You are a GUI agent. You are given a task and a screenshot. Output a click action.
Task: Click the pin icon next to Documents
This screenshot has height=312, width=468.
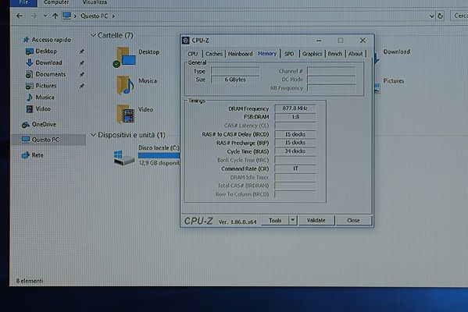[x=82, y=75]
